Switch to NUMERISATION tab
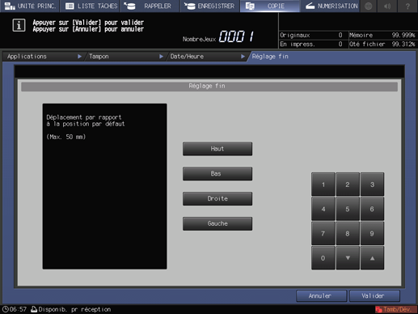This screenshot has width=418, height=314. click(330, 6)
